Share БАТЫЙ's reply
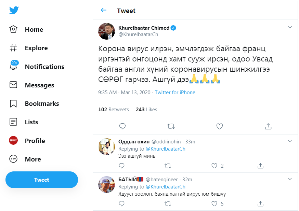The width and height of the screenshot is (299, 211). [260, 203]
